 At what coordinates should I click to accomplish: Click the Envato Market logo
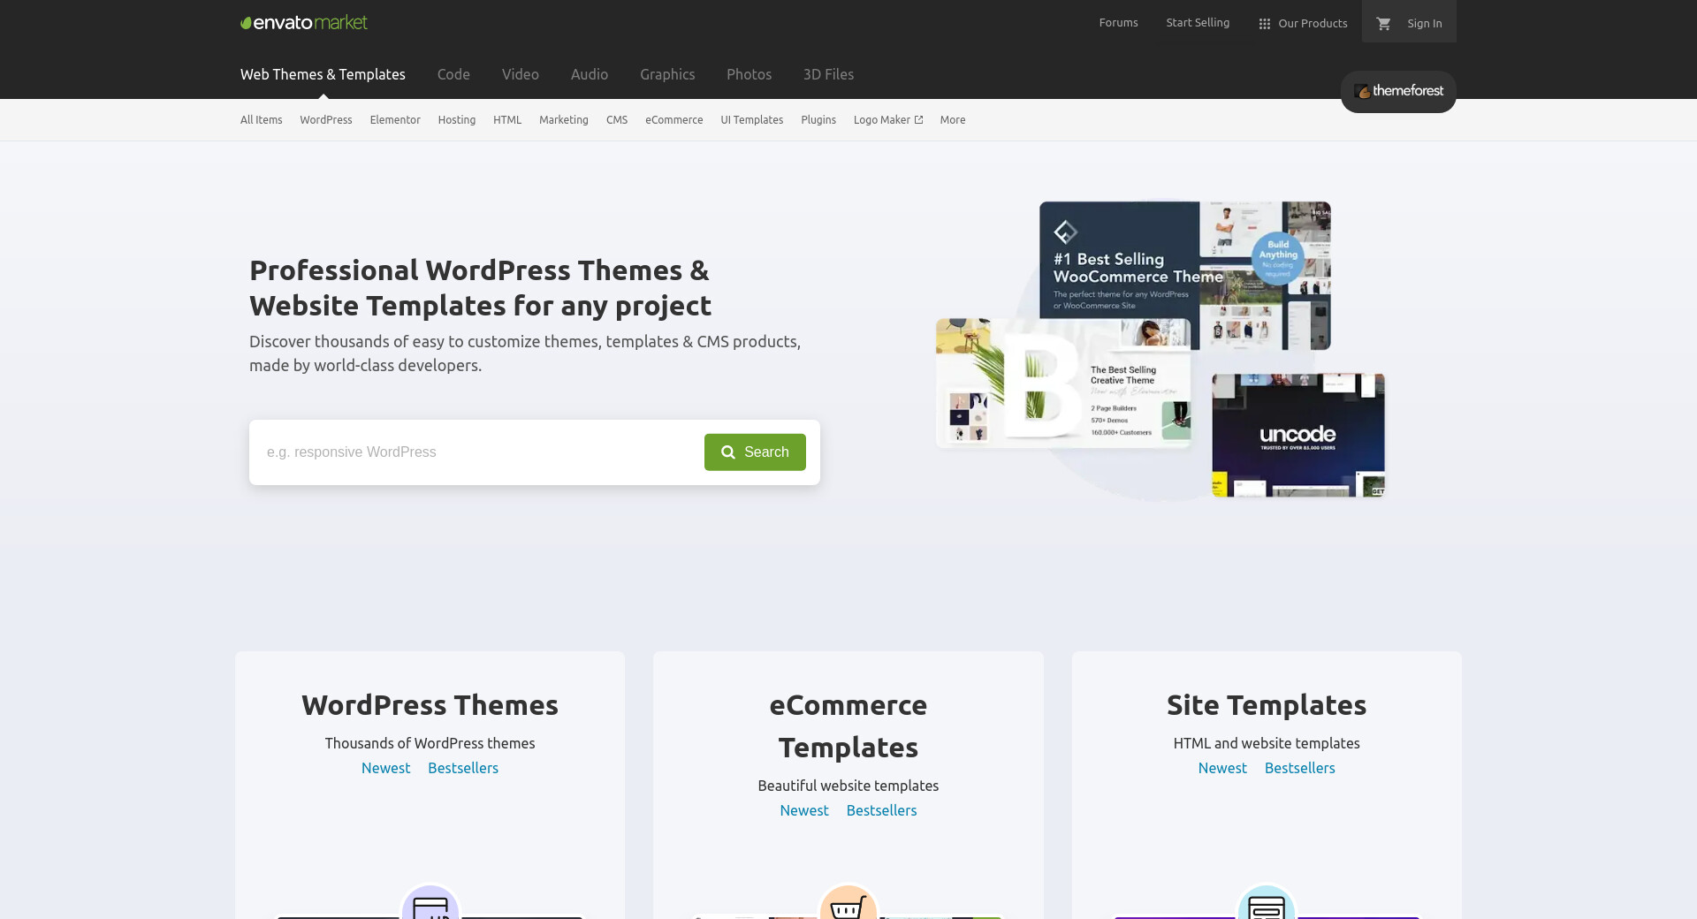pos(304,23)
